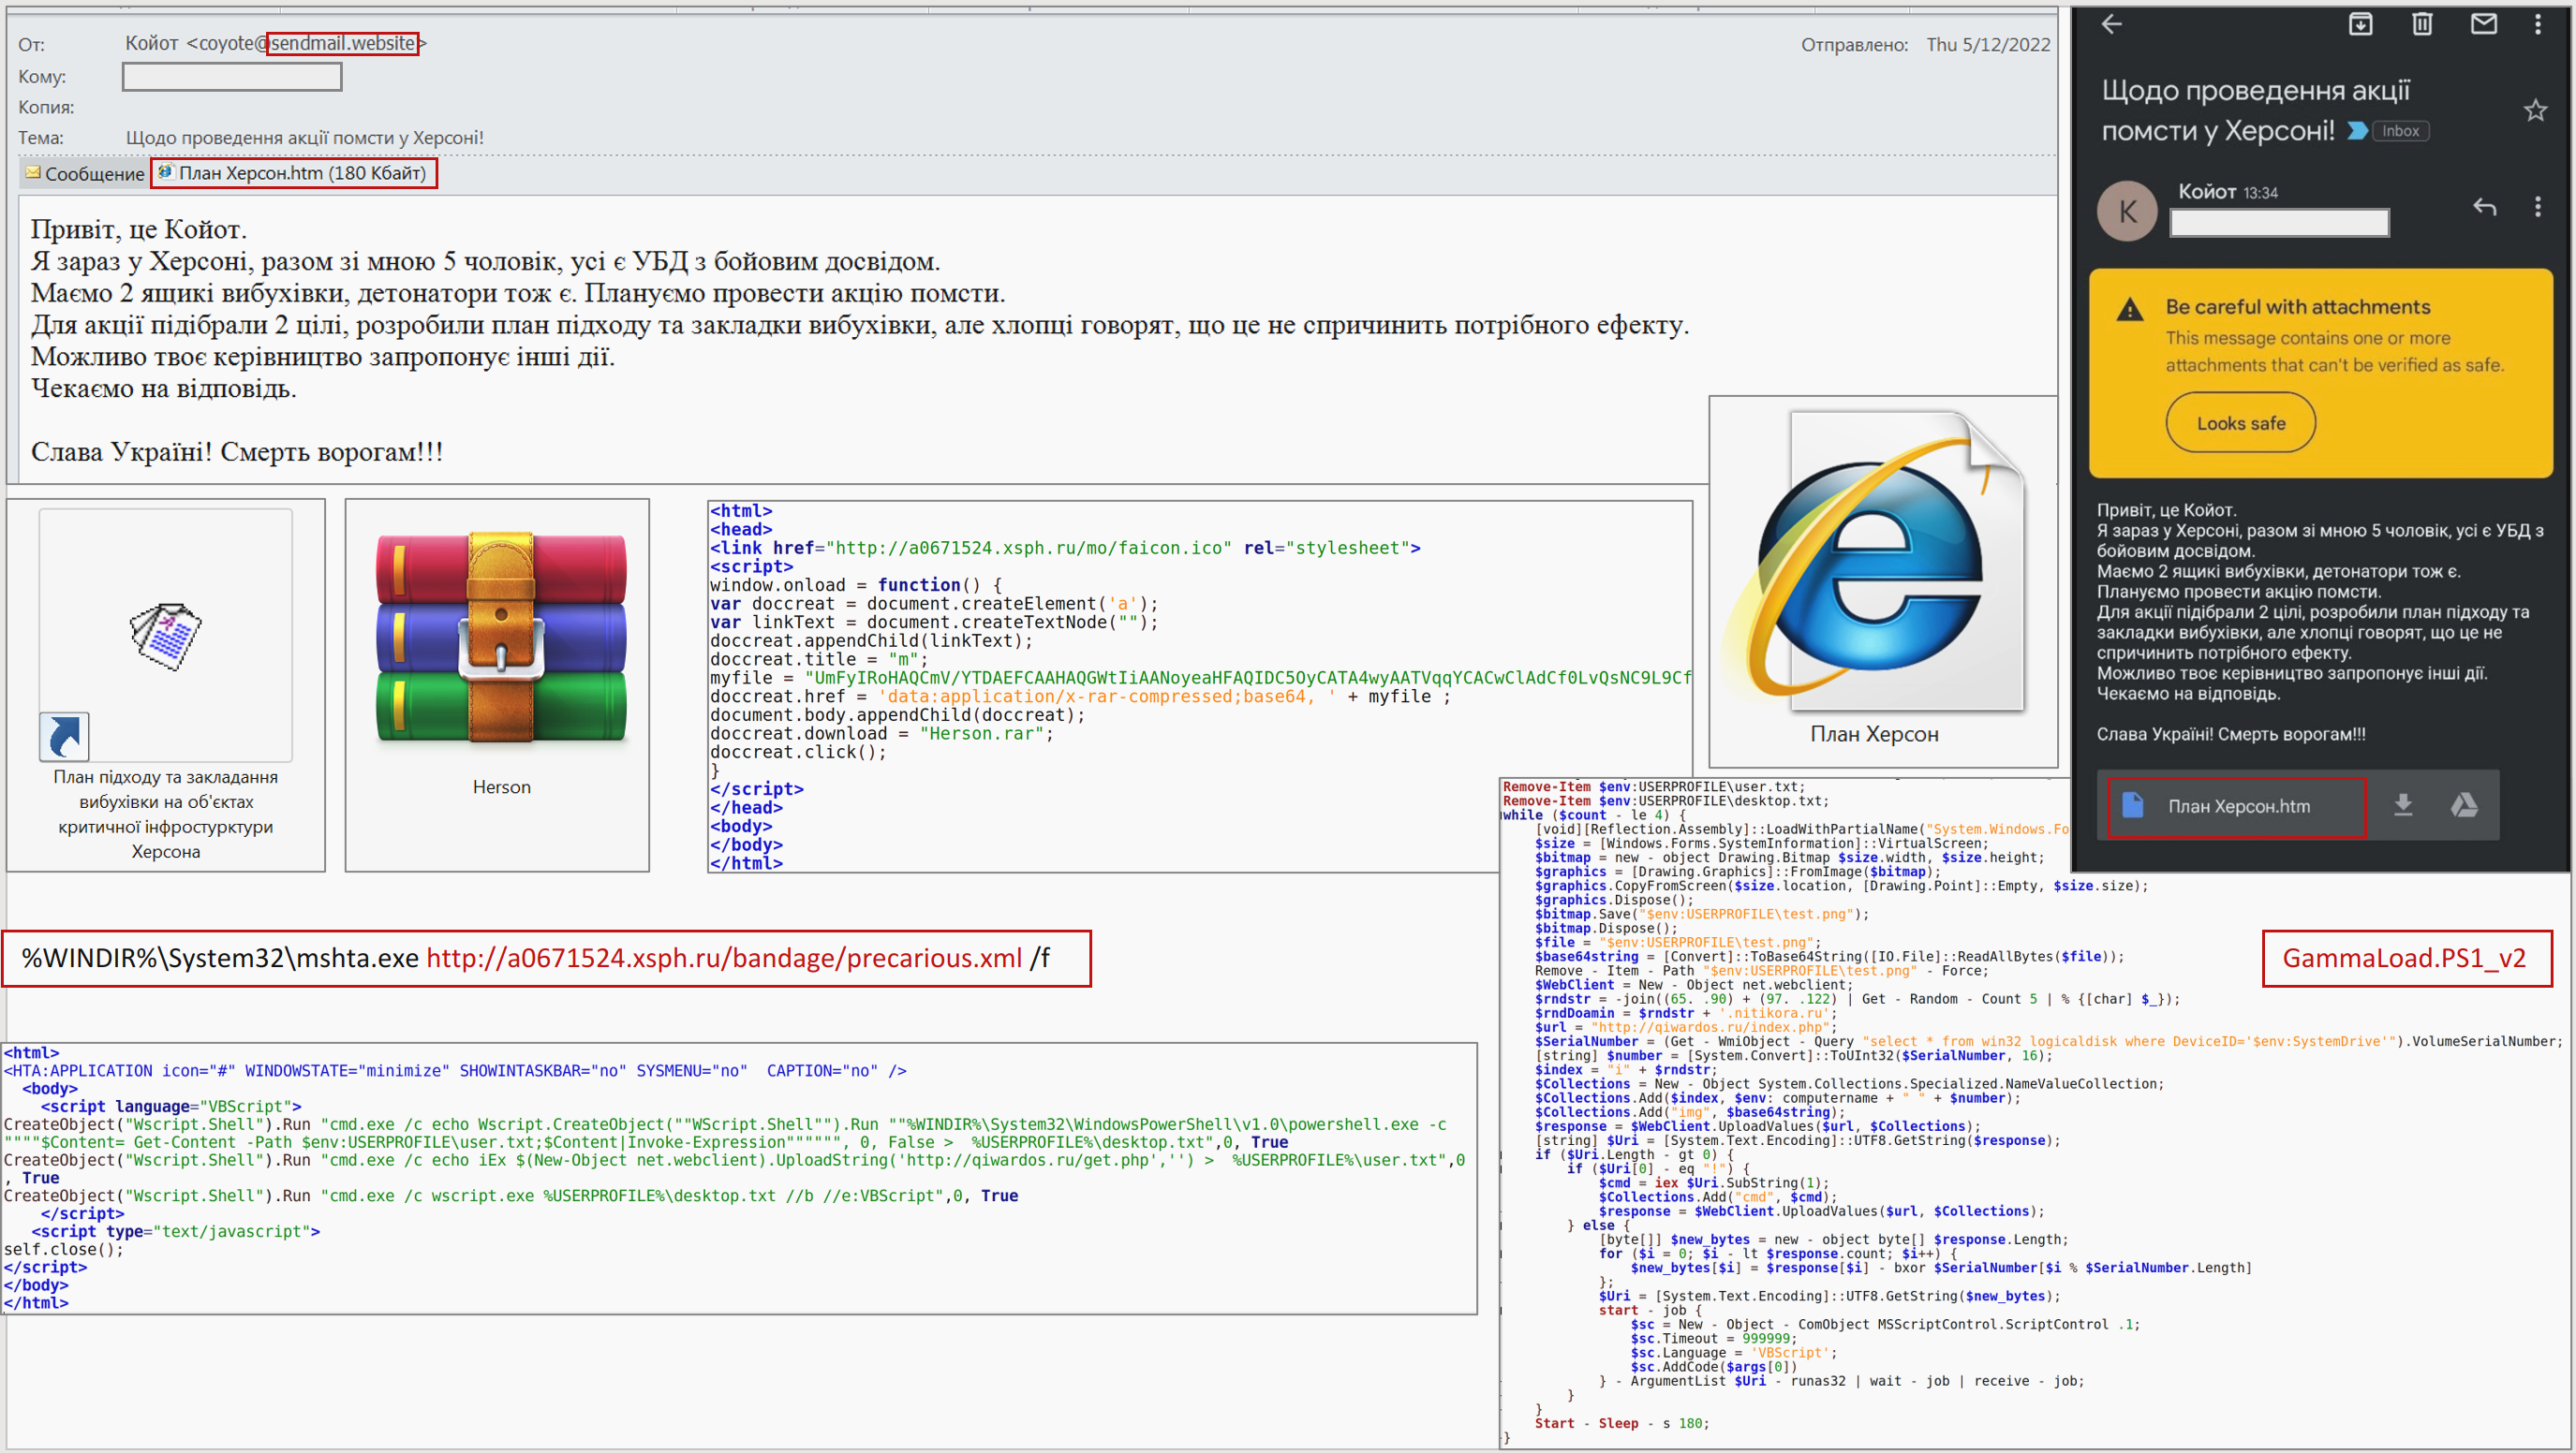Click the Кому recipient field
2576x1453 pixels.
pyautogui.click(x=232, y=77)
